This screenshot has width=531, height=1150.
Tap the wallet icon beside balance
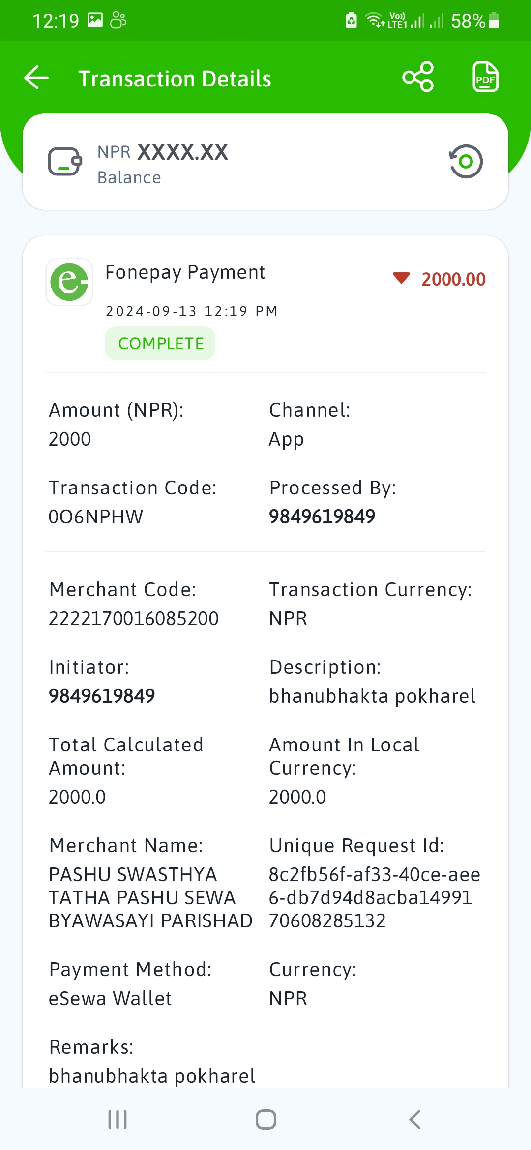pos(65,161)
